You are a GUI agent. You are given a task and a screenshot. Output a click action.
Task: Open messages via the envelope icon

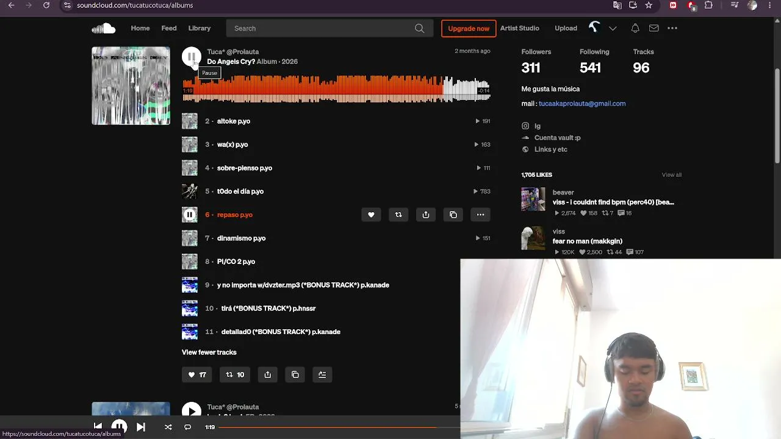(653, 28)
